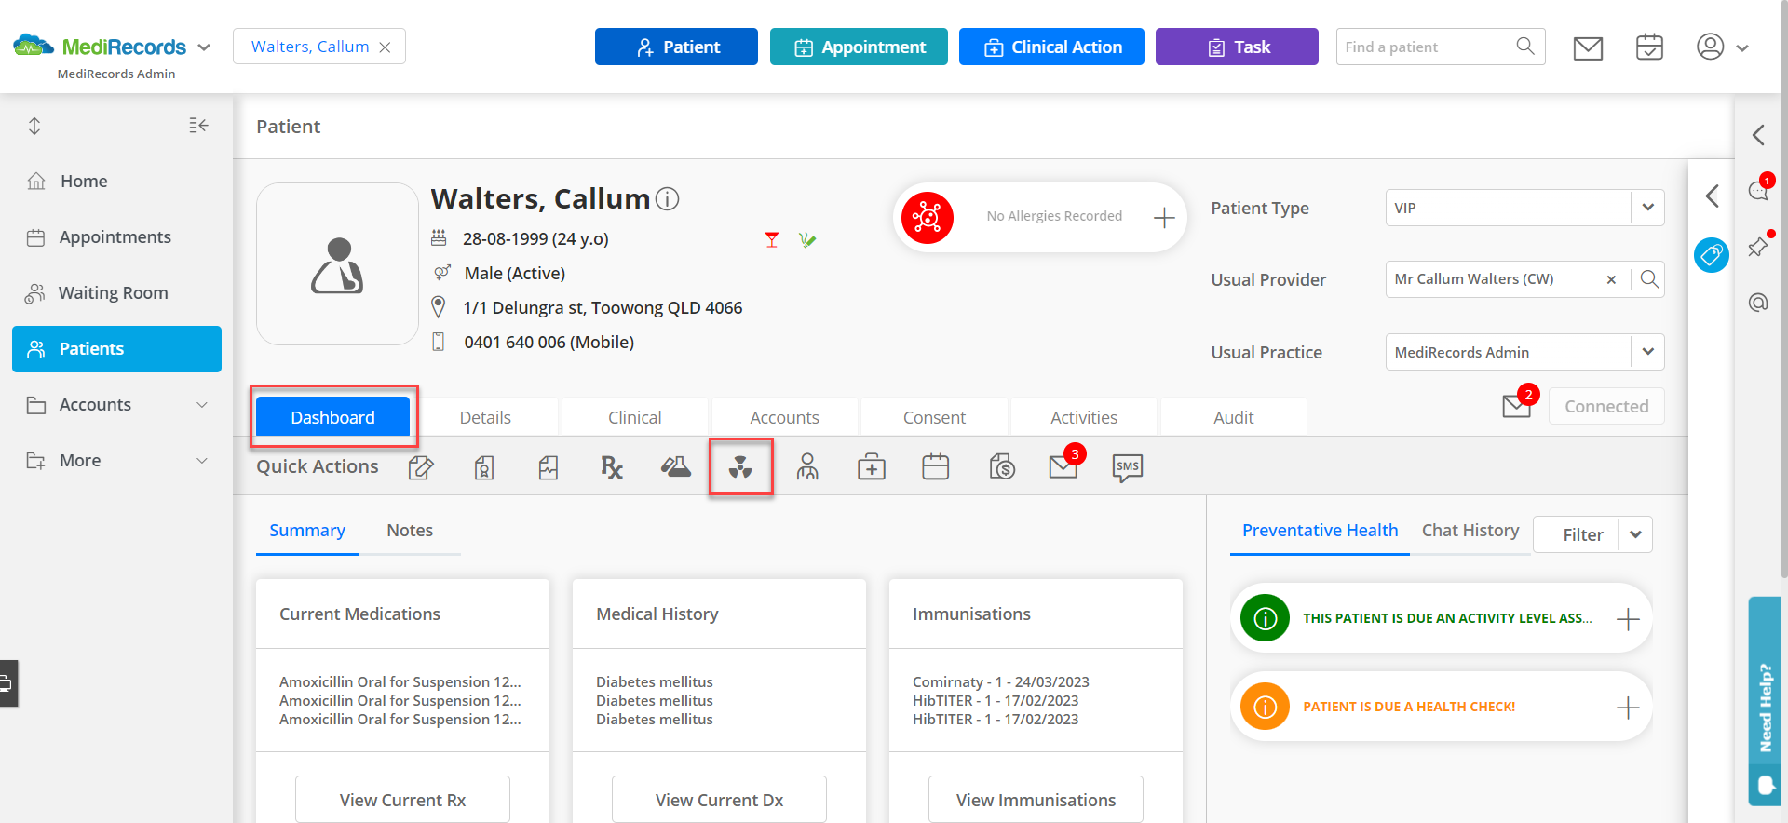
Task: Select the Preventative Health tab
Action: (1320, 530)
